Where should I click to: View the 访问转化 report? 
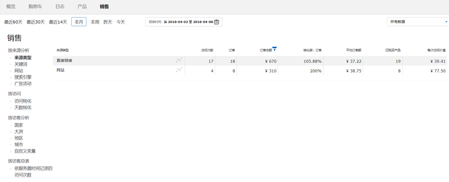pyautogui.click(x=23, y=101)
